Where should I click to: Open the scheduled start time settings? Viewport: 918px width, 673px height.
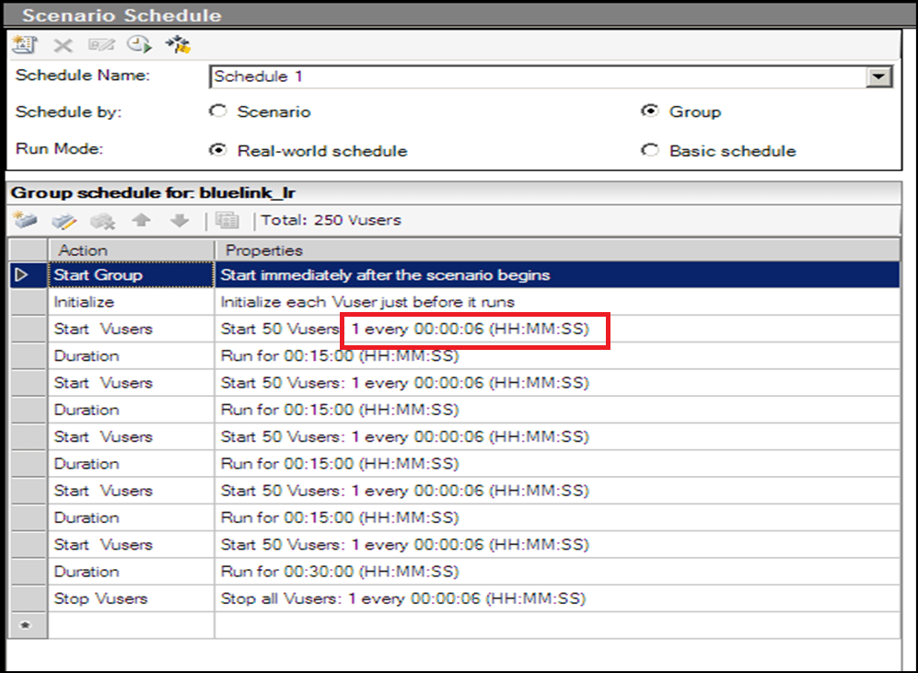pos(139,44)
